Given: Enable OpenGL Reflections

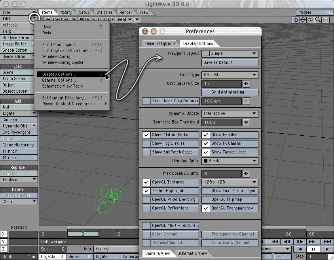Looking at the screenshot, I should click(146, 208).
